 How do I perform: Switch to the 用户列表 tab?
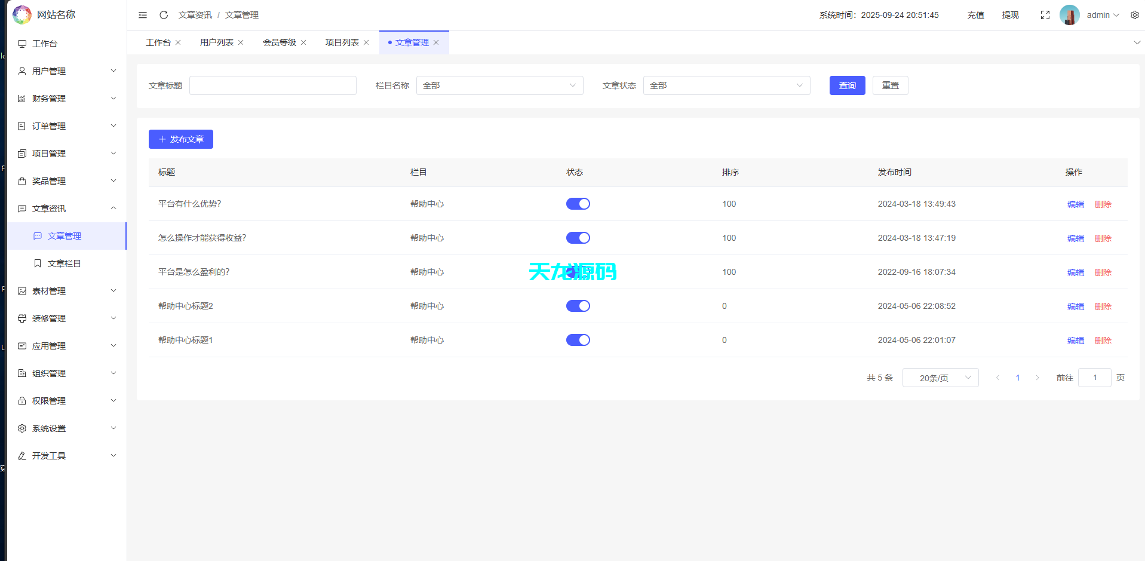217,42
